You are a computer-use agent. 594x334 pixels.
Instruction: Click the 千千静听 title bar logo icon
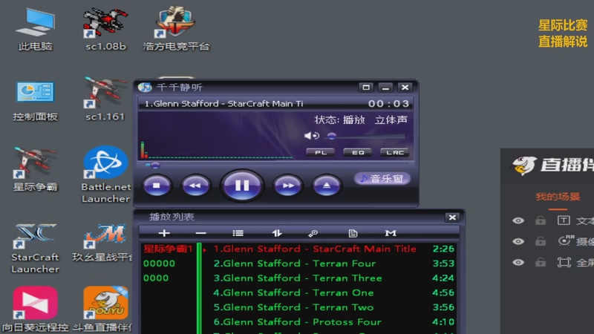click(145, 88)
